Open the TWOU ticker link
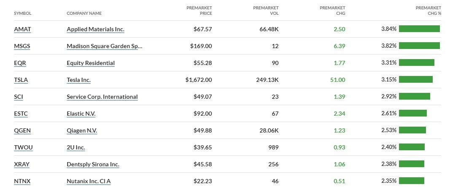The height and width of the screenshot is (187, 450). click(x=23, y=147)
